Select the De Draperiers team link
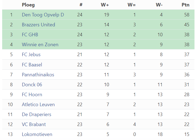 tap(36, 114)
